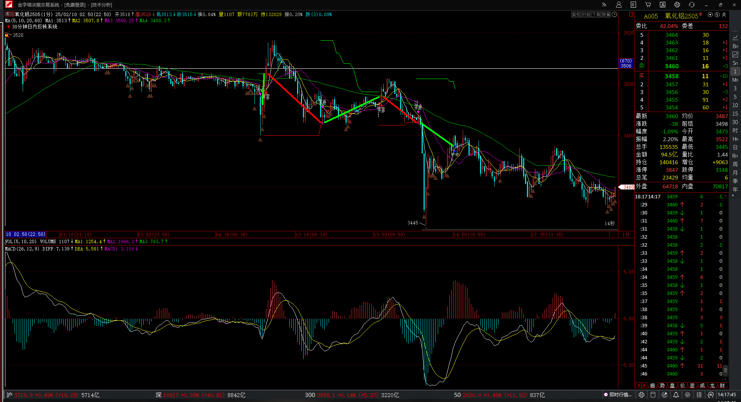Open the list table icon in the status bar
The height and width of the screenshot is (402, 741).
click(x=699, y=395)
